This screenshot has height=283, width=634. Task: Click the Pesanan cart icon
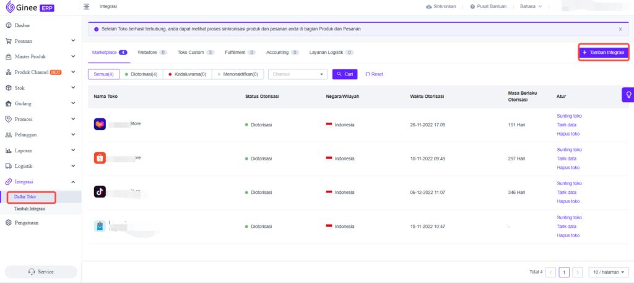tap(9, 41)
